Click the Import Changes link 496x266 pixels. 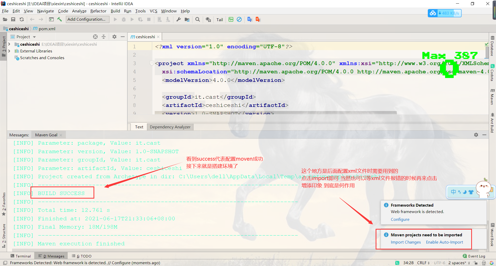pos(406,242)
